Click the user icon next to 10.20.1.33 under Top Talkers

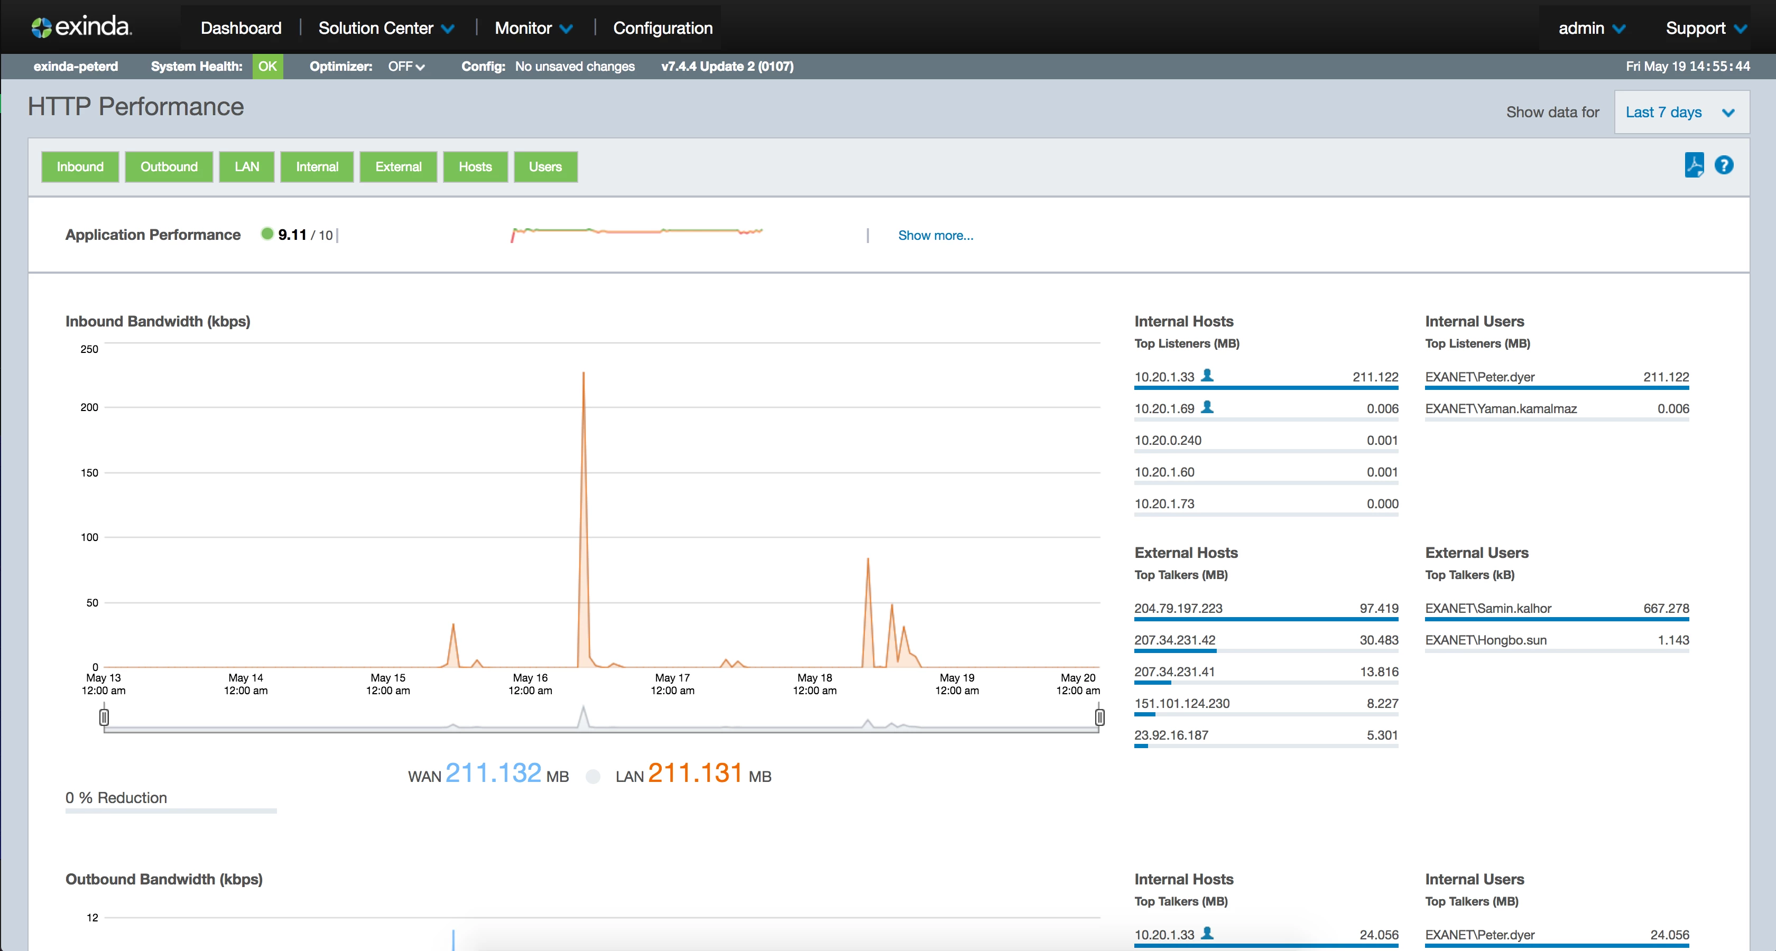(x=1207, y=933)
